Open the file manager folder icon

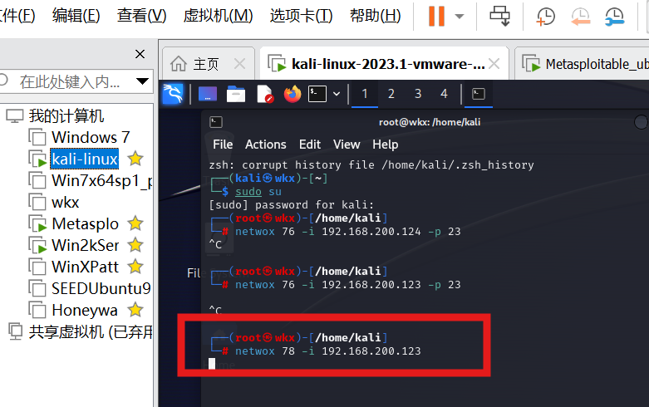(236, 94)
